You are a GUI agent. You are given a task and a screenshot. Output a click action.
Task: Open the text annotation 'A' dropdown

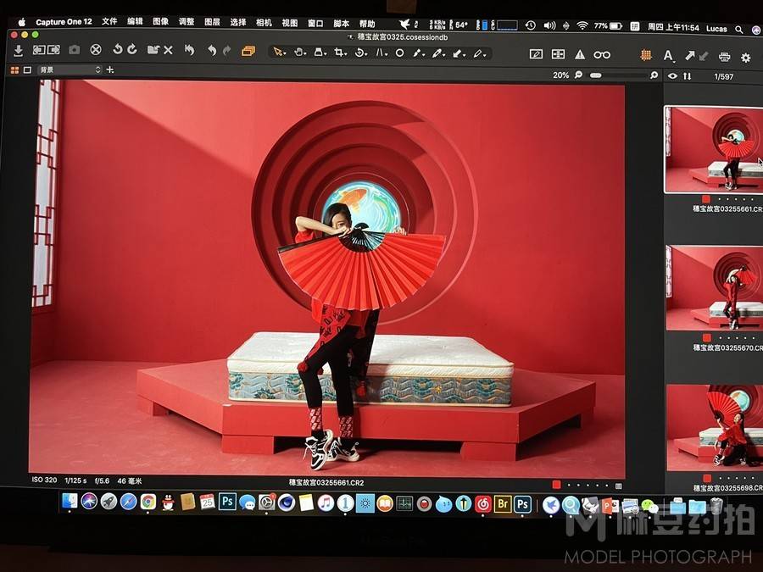click(x=669, y=56)
